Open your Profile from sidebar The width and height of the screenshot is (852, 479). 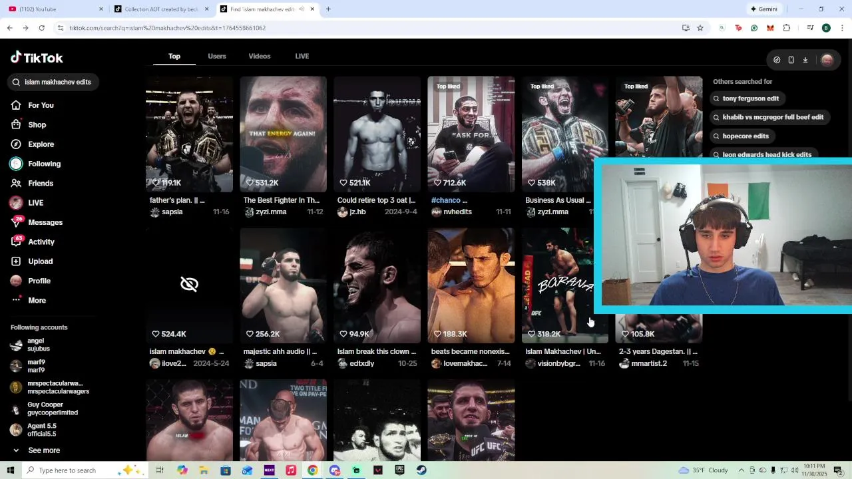39,281
